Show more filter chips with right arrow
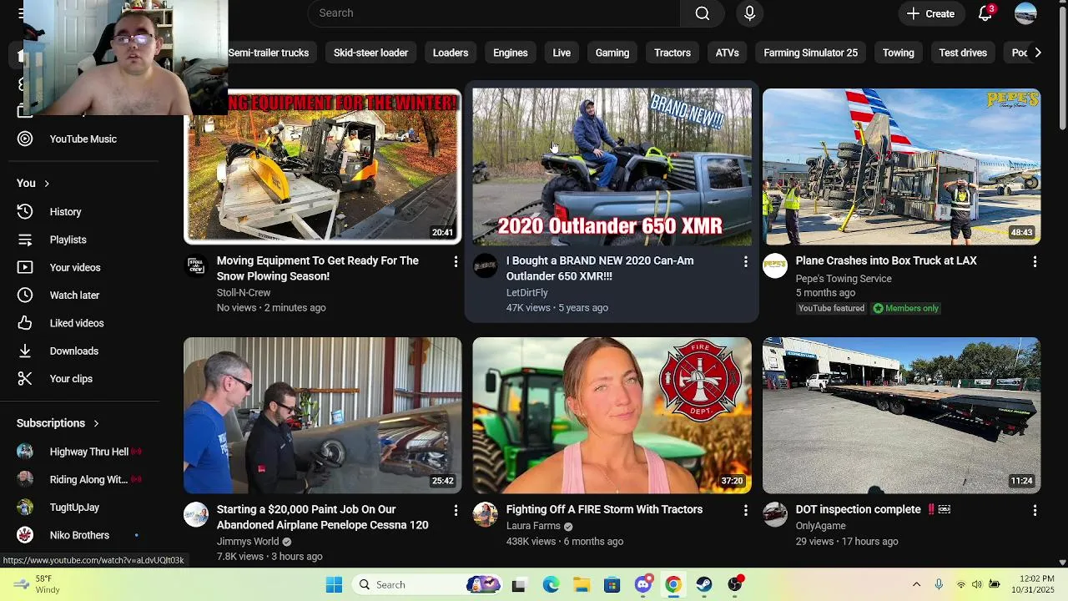 [x=1037, y=53]
